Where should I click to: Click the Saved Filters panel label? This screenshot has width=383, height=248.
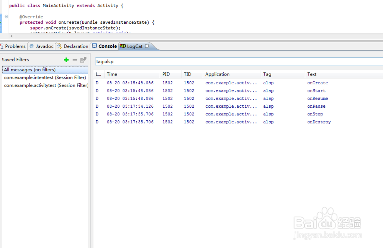pyautogui.click(x=15, y=60)
